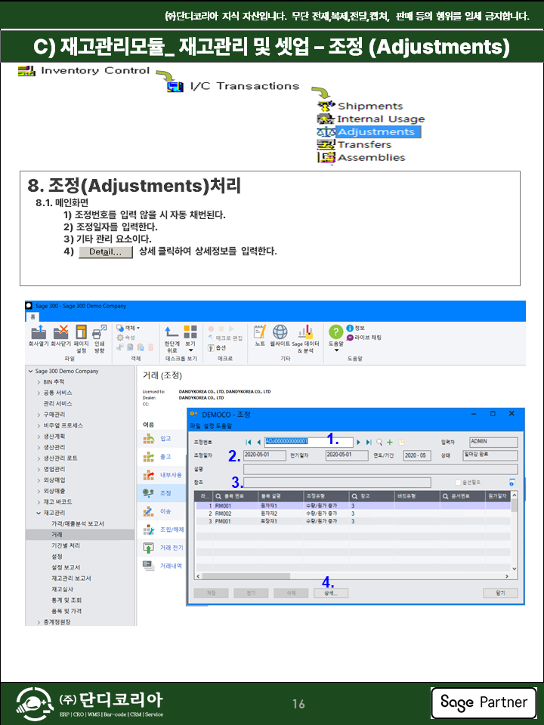Collapse the 재고관리 tree node
The height and width of the screenshot is (725, 544).
coord(39,513)
